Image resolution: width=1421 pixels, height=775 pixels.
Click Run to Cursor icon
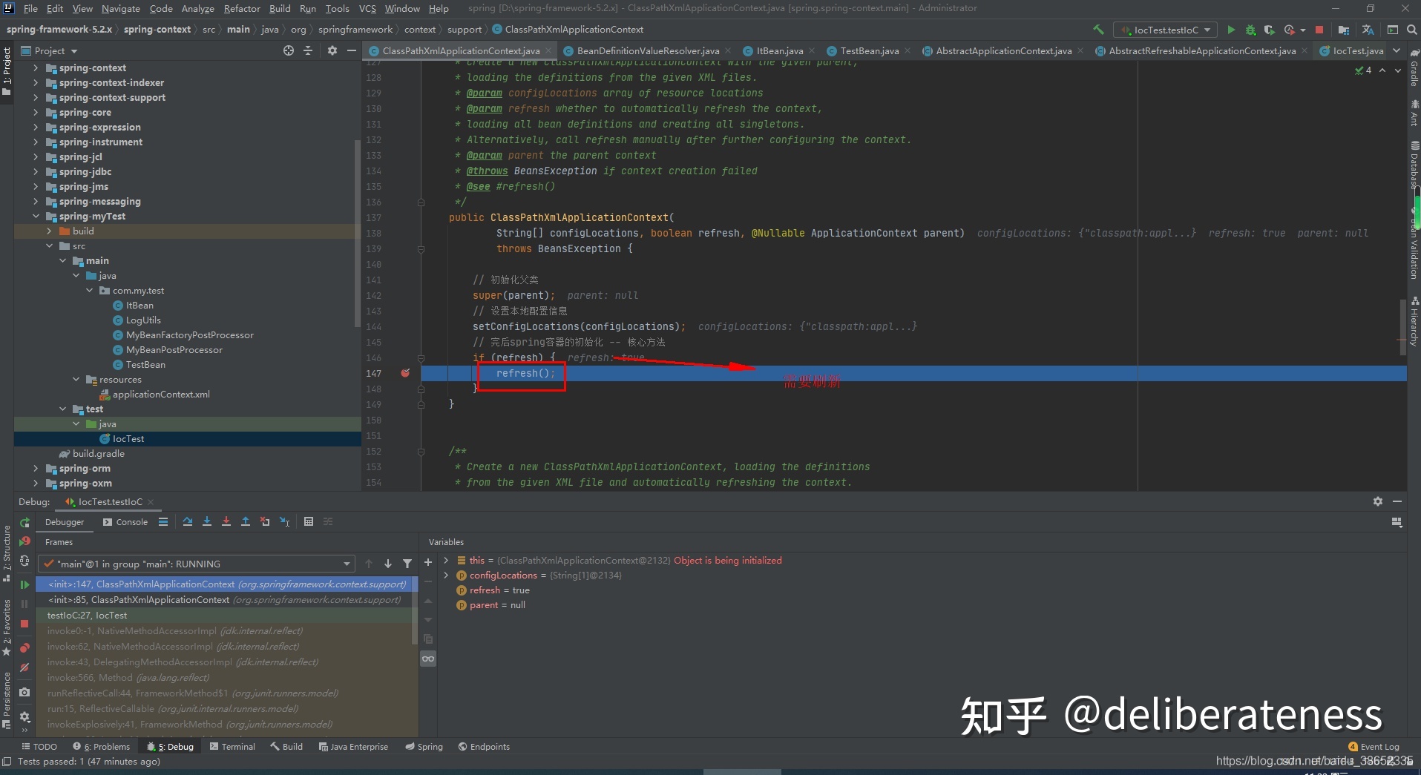pyautogui.click(x=285, y=522)
